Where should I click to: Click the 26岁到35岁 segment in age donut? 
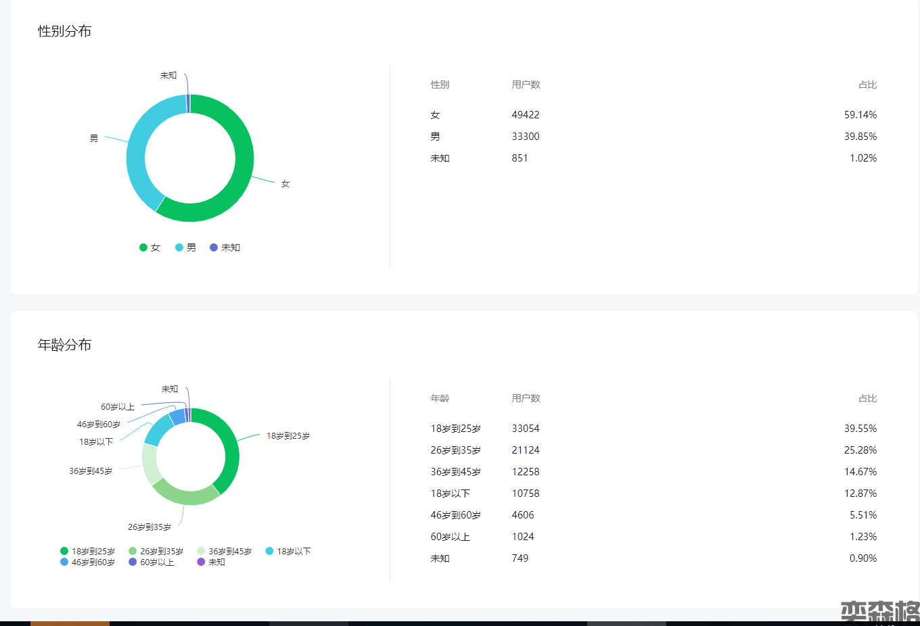click(x=186, y=497)
